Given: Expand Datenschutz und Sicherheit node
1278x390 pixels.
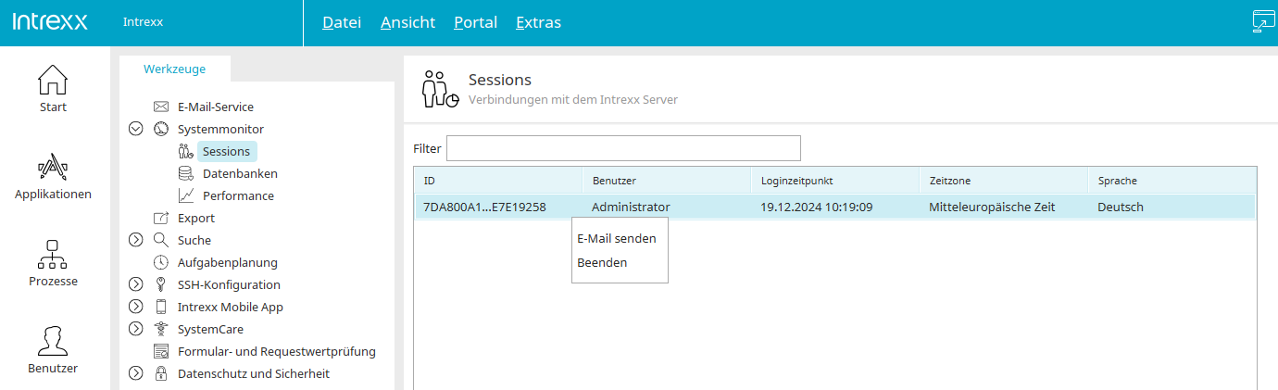Looking at the screenshot, I should click(x=135, y=374).
